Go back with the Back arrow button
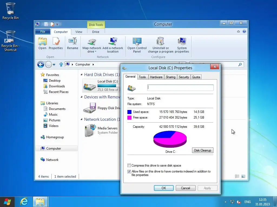This screenshot has width=277, height=207. (x=41, y=64)
